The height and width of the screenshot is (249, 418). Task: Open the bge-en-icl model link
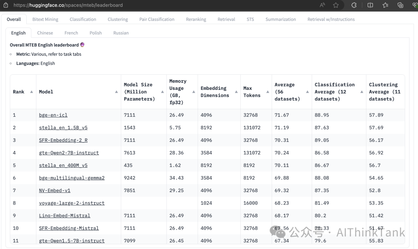pyautogui.click(x=53, y=115)
